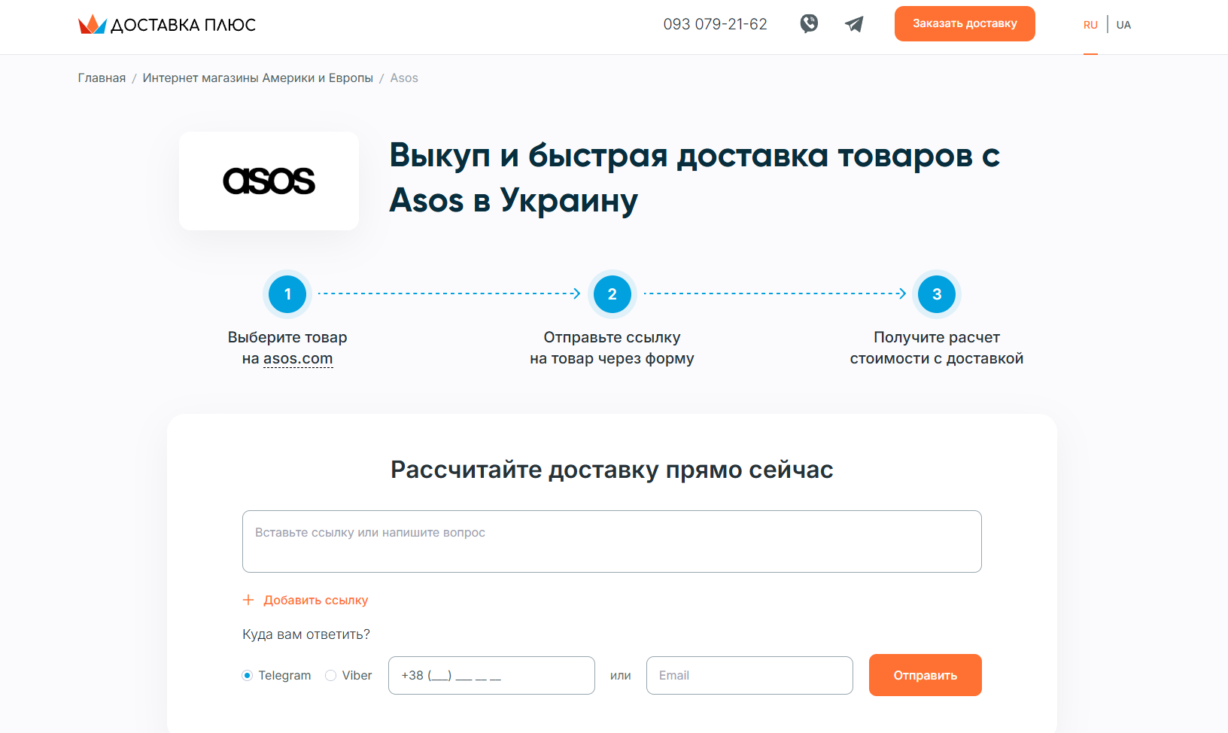Select the Viber radio option
This screenshot has width=1228, height=733.
pyautogui.click(x=330, y=676)
